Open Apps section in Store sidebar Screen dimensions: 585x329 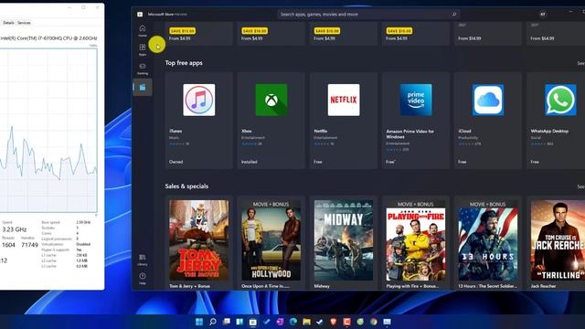[x=143, y=49]
